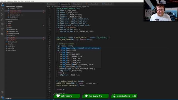Choose TCP_DUPLEX_BUF_SIZE autocomplete suggestion

click(x=80, y=54)
